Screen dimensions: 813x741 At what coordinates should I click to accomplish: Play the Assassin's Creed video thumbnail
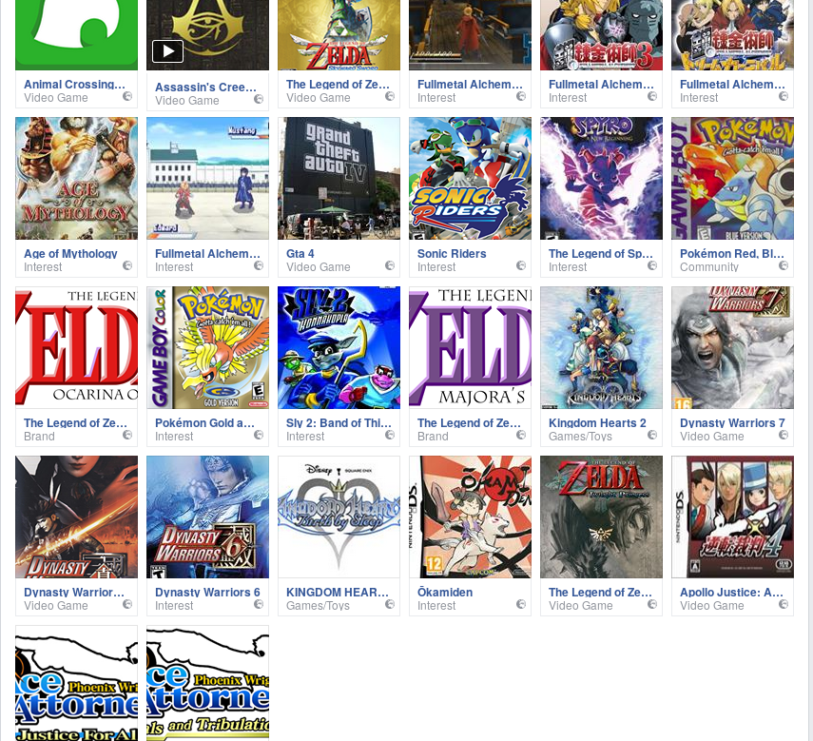coord(167,51)
